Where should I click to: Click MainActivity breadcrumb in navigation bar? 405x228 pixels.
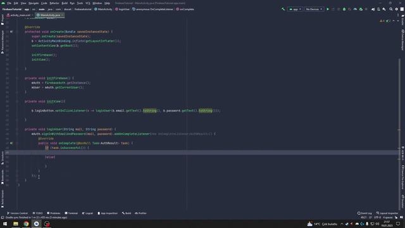(x=103, y=9)
